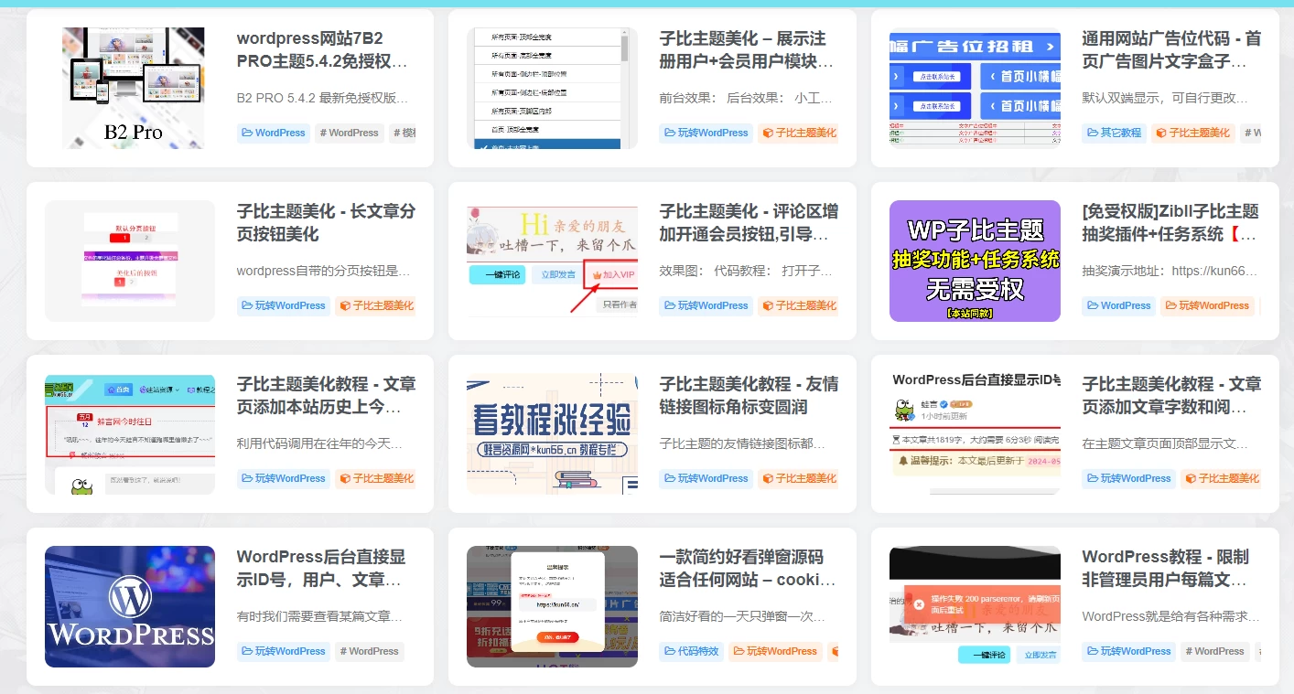1294x694 pixels.
Task: Open thumbnail of 文章字数和阅读时间 card
Action: pos(975,433)
